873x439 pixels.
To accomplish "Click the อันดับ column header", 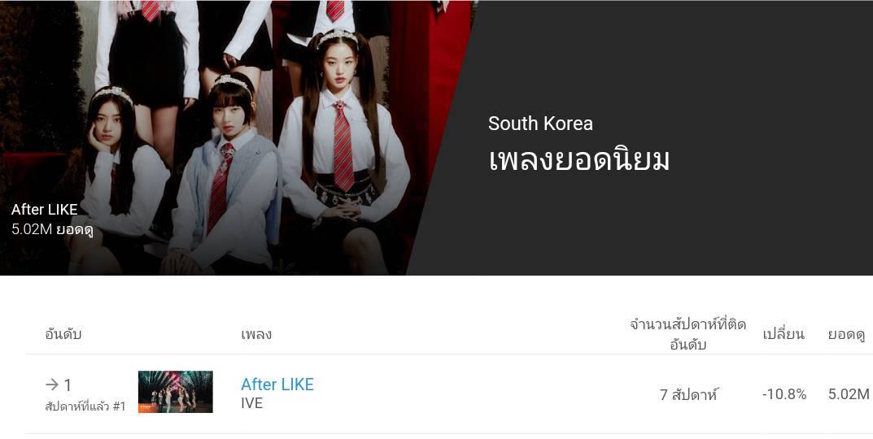I will pos(63,334).
